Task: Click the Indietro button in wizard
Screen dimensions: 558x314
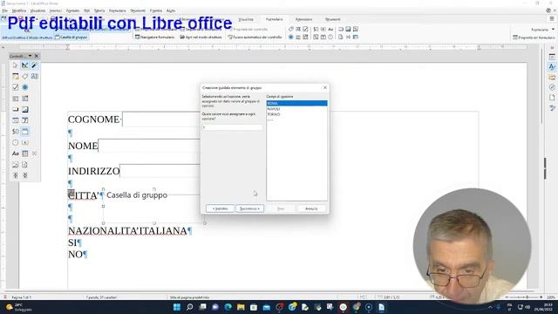Action: [x=220, y=208]
